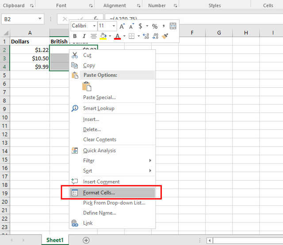Viewport: 283px width, 245px height.
Task: Choose Cut from the context menu
Action: click(x=112, y=55)
